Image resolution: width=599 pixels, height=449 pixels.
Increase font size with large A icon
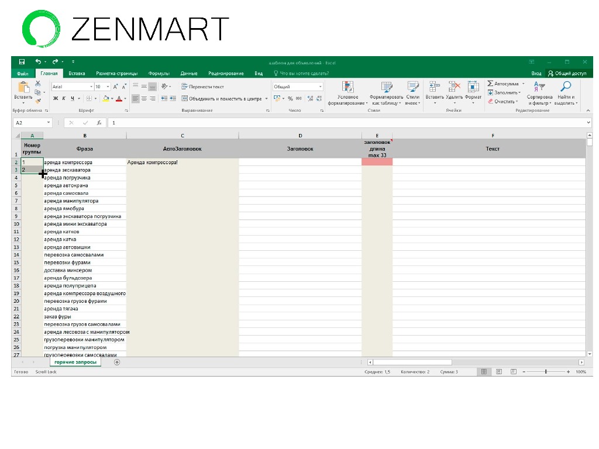[x=115, y=87]
